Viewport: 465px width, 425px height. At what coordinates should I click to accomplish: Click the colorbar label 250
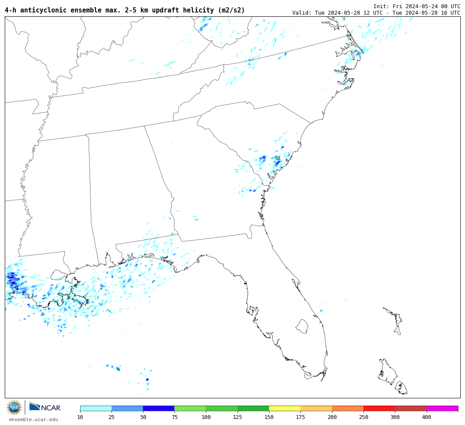coord(363,417)
